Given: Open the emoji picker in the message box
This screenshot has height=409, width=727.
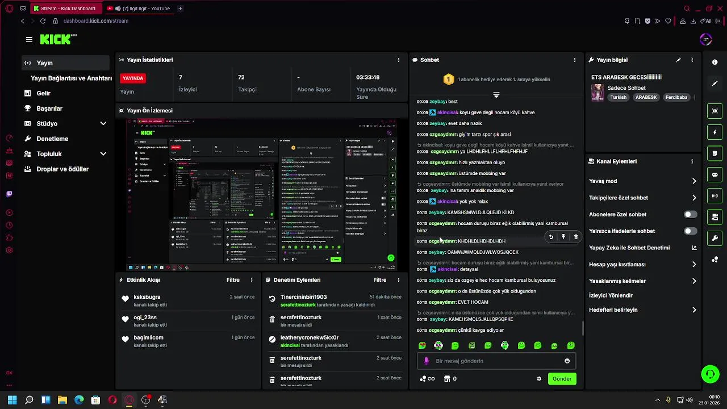Looking at the screenshot, I should coord(567,361).
